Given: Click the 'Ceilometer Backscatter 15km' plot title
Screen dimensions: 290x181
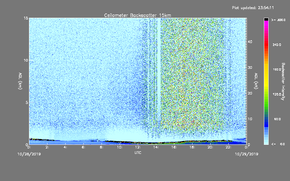Looking at the screenshot, I should (137, 15).
